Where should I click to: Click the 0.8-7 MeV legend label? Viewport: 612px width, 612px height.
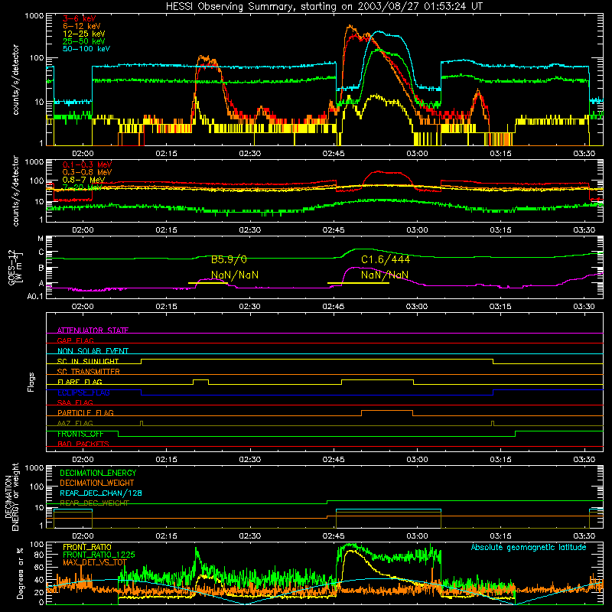point(83,180)
